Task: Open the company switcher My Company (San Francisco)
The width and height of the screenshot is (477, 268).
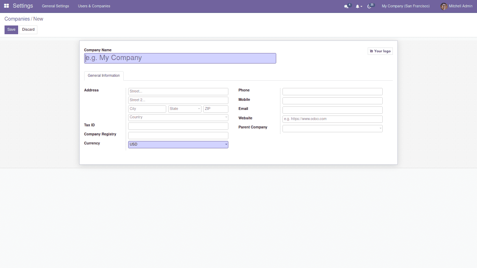Action: coord(405,6)
